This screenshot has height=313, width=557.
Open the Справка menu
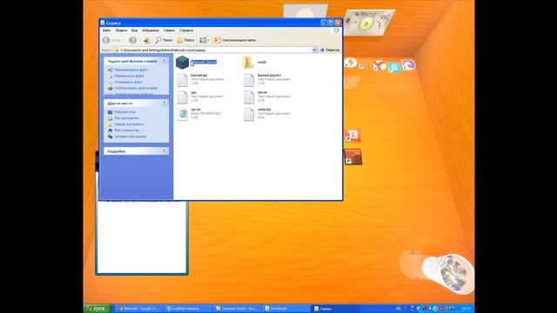[186, 30]
